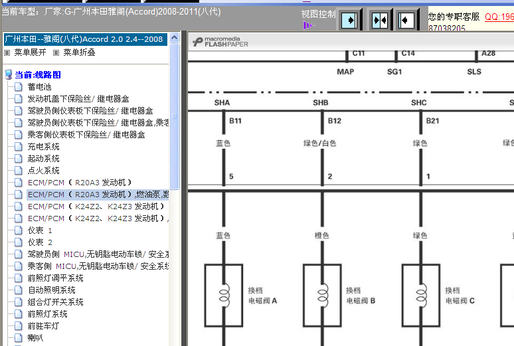Click the page icon beside 起动系统

[x=19, y=159]
